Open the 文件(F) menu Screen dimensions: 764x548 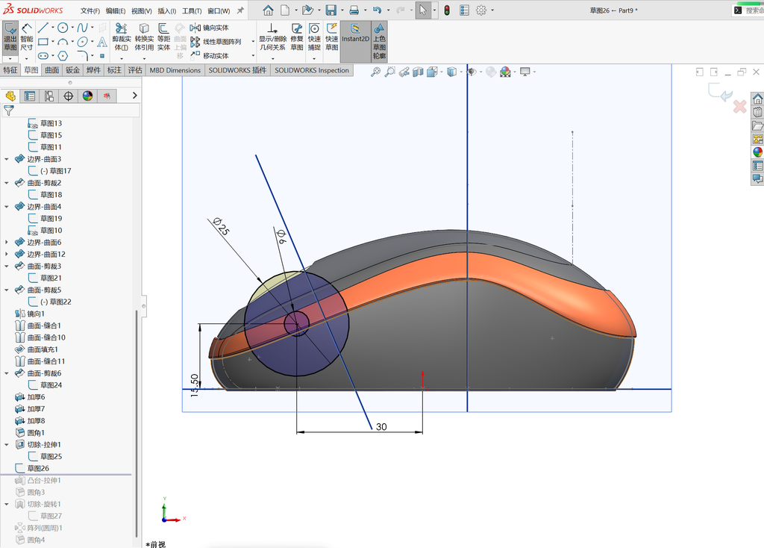pyautogui.click(x=90, y=10)
